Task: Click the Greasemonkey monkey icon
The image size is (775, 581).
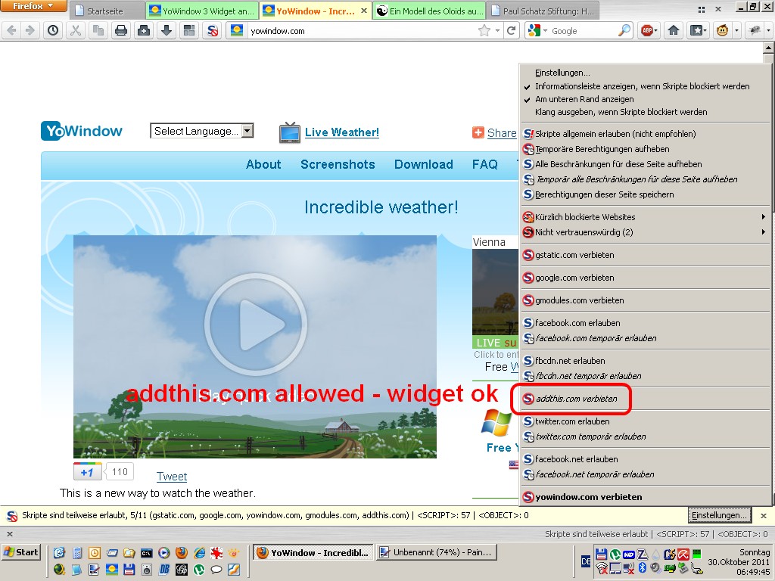Action: [x=722, y=30]
